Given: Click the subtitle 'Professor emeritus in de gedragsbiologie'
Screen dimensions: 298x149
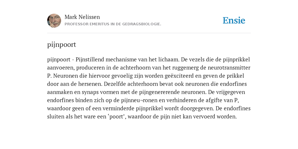Looking at the screenshot, I should tap(113, 24).
